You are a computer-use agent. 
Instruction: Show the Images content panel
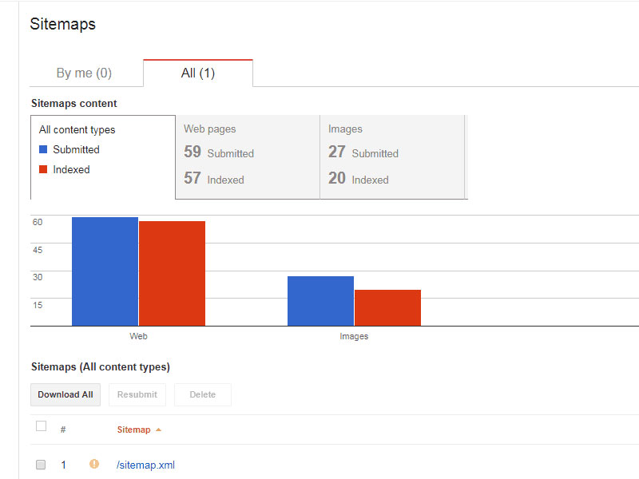tap(392, 156)
